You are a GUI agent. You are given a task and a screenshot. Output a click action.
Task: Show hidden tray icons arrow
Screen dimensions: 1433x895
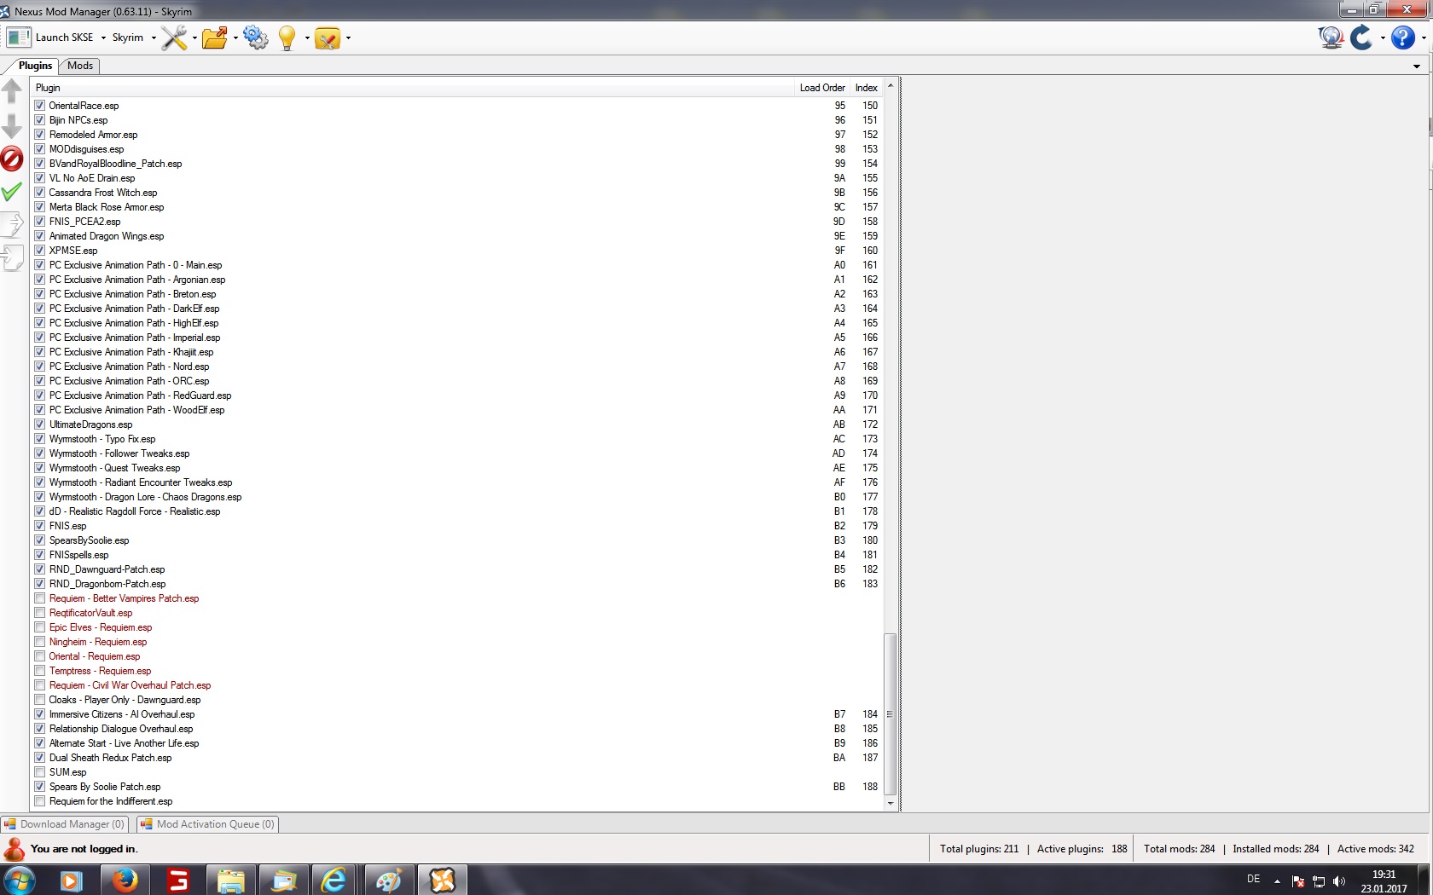click(x=1277, y=881)
